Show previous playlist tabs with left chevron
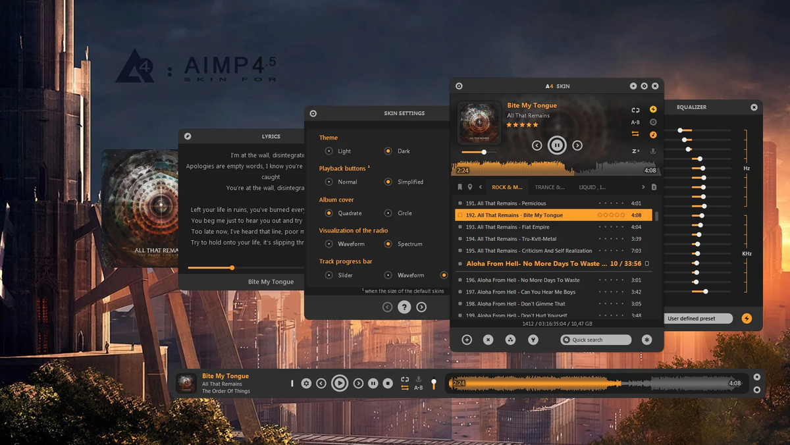Screen dimensions: 790x445 (481, 188)
